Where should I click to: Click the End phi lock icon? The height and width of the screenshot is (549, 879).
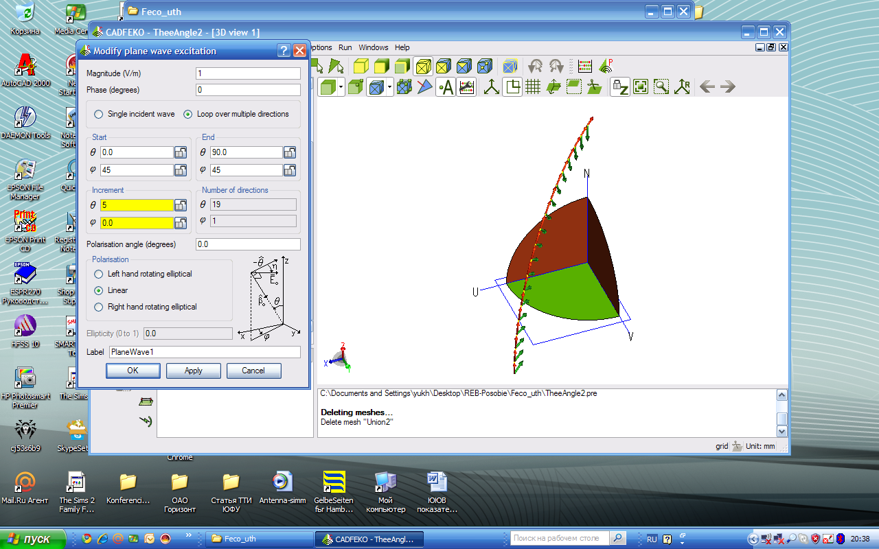(290, 170)
